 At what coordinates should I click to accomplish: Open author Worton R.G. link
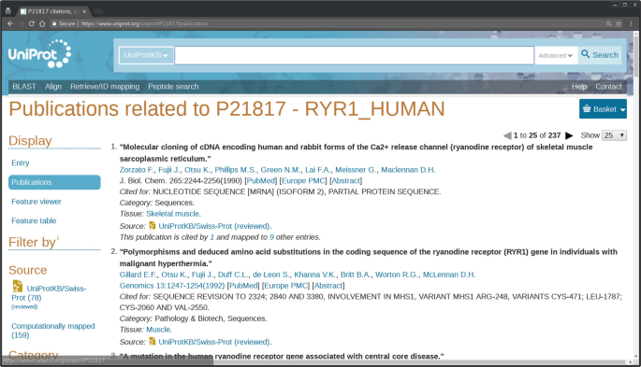point(397,275)
